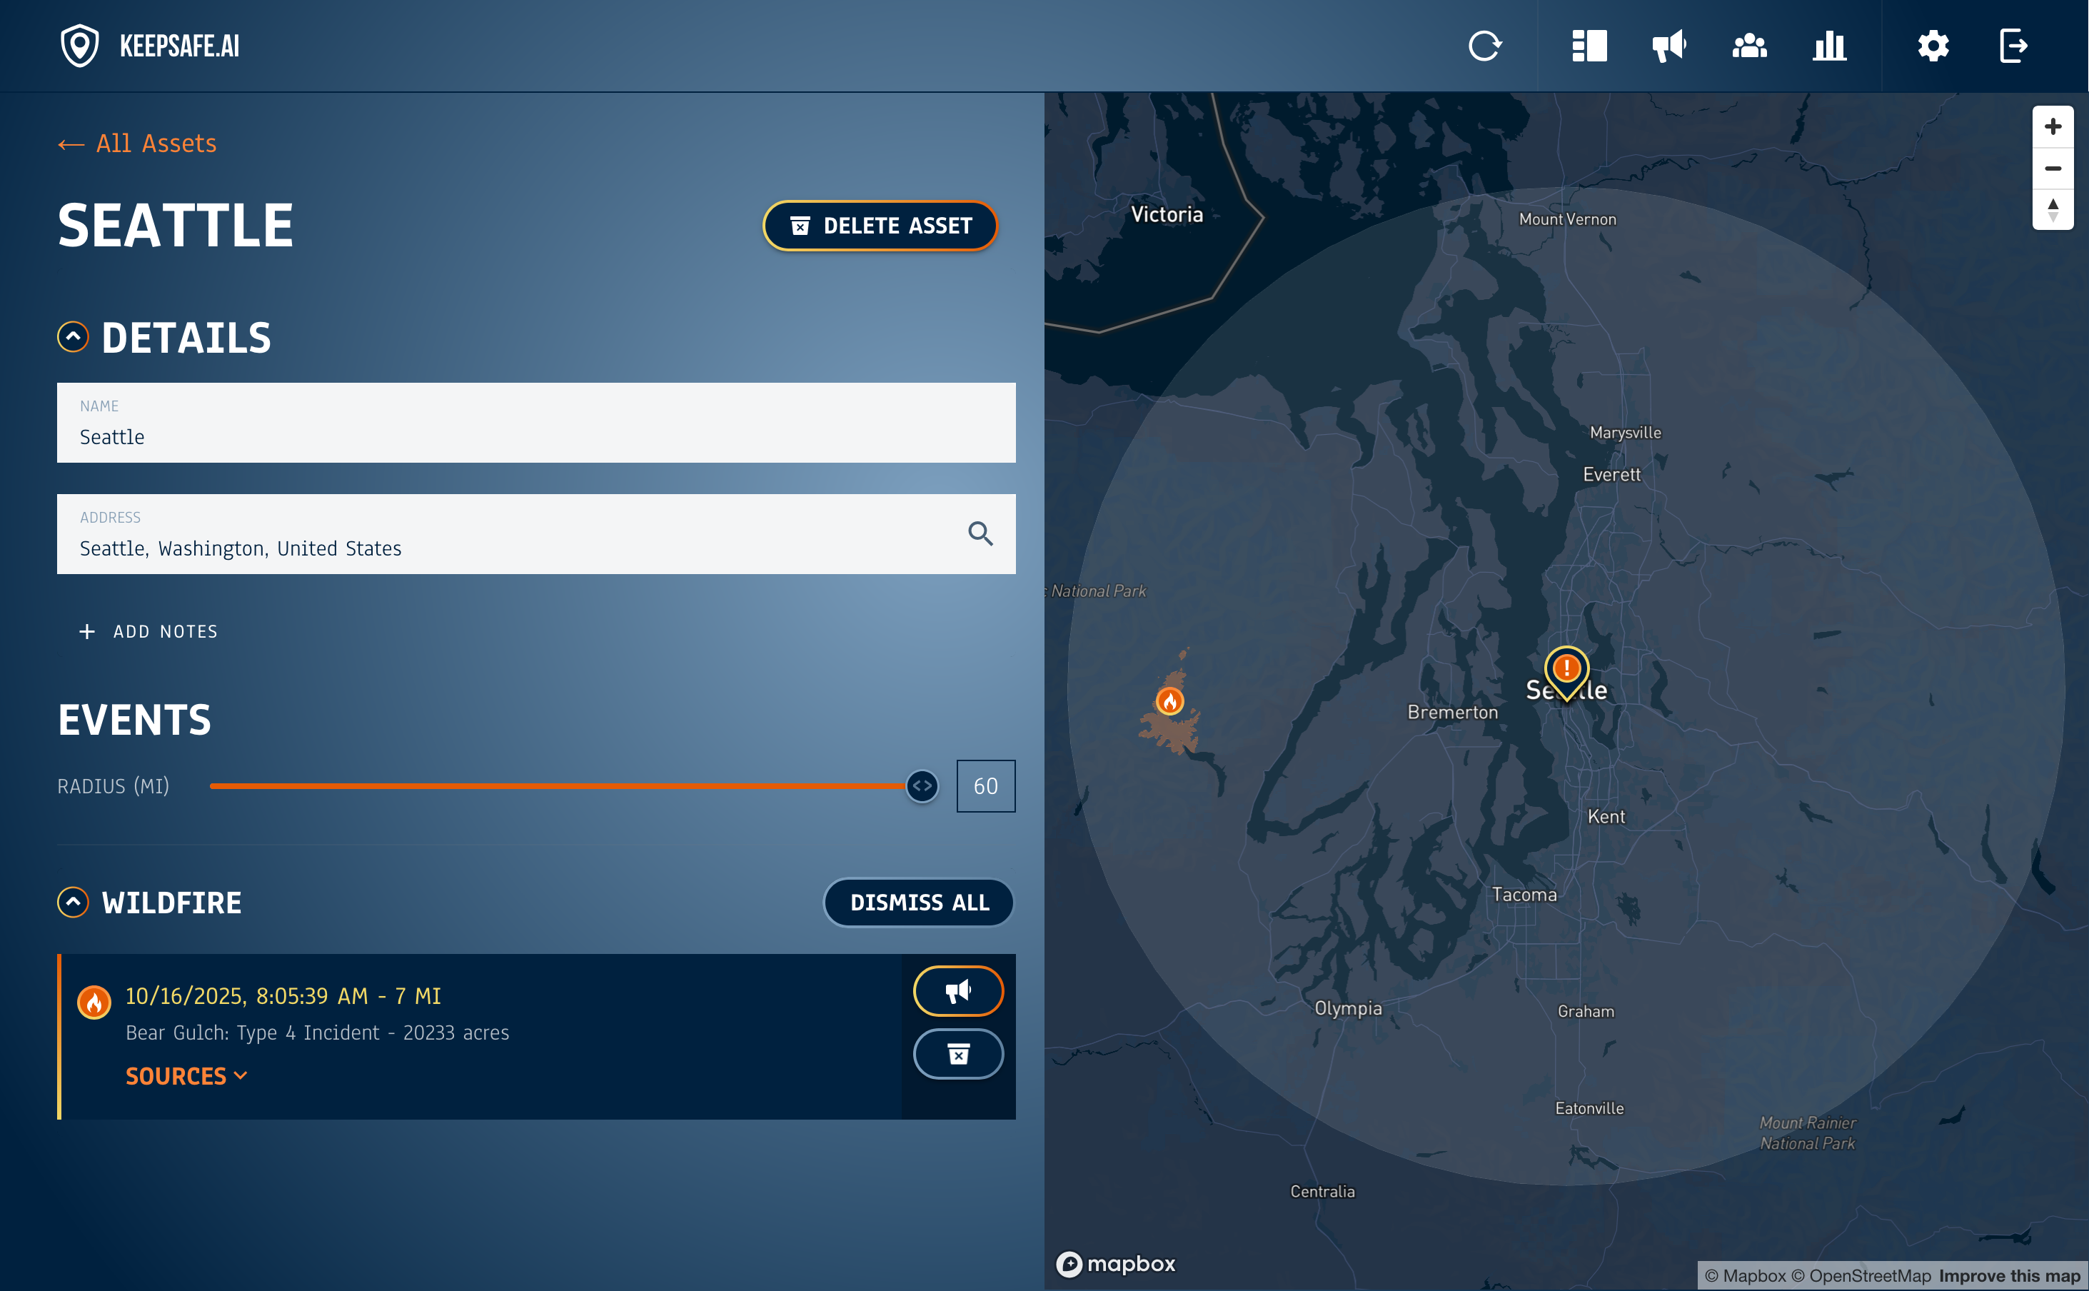The height and width of the screenshot is (1291, 2089).
Task: Collapse the Wildfire section chevron
Action: coord(74,903)
